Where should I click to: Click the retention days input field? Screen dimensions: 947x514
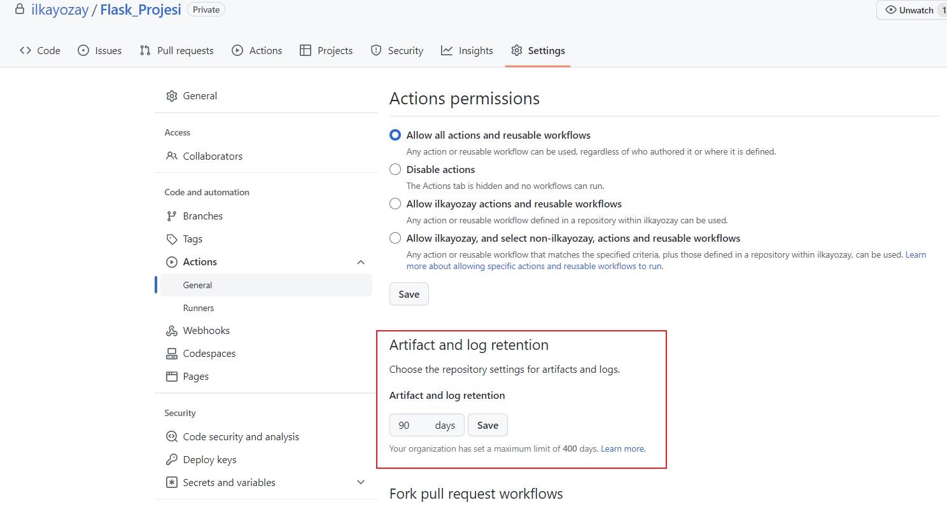[411, 426]
